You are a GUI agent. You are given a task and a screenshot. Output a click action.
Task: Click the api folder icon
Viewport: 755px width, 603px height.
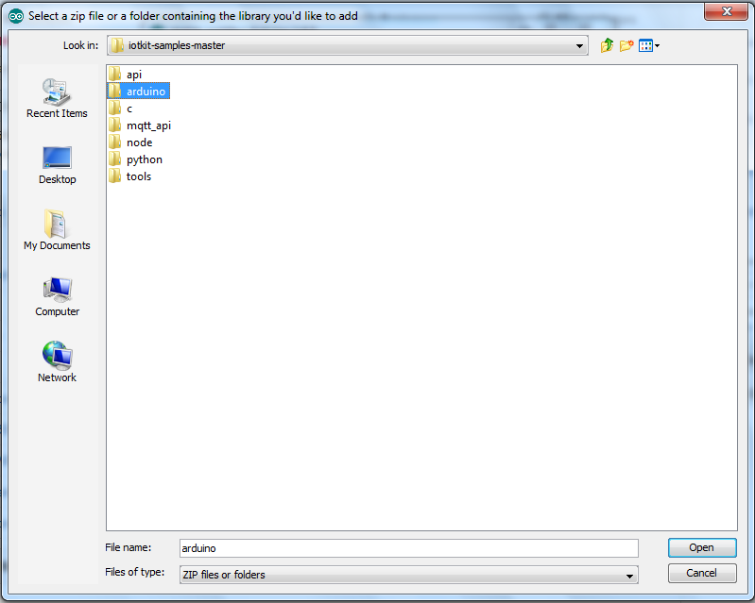coord(114,74)
